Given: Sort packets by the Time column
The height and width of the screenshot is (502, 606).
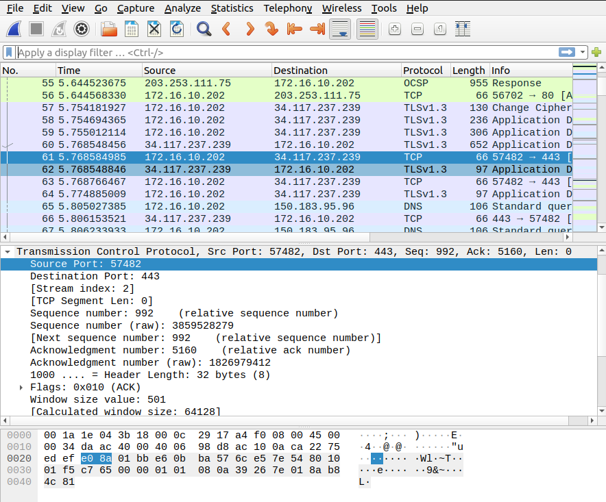Looking at the screenshot, I should coord(99,71).
